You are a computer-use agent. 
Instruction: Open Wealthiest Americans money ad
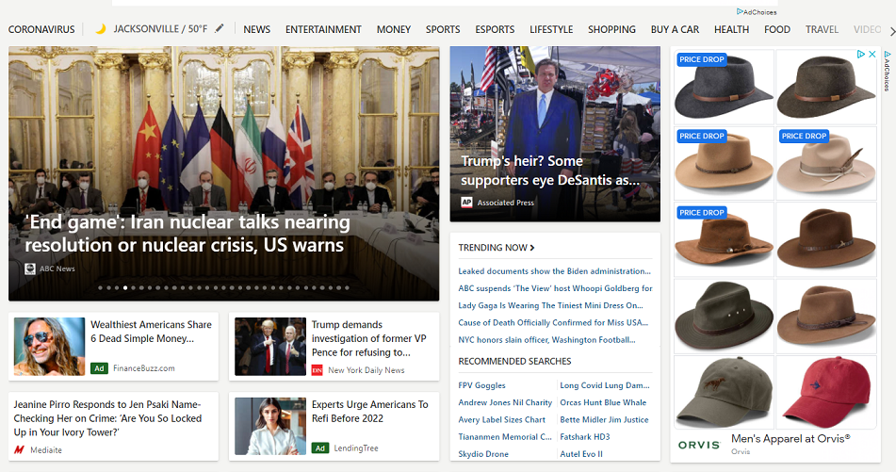(x=151, y=332)
